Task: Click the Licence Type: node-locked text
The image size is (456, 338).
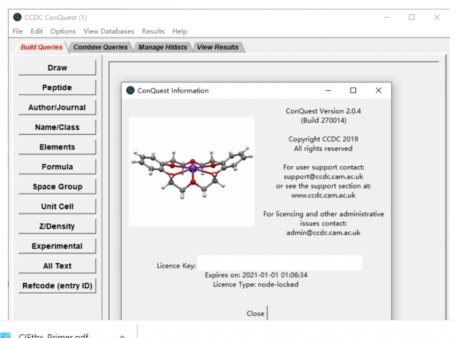Action: [x=256, y=284]
